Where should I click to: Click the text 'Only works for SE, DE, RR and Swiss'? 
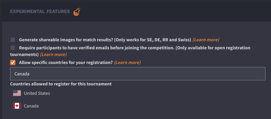[x=153, y=40]
